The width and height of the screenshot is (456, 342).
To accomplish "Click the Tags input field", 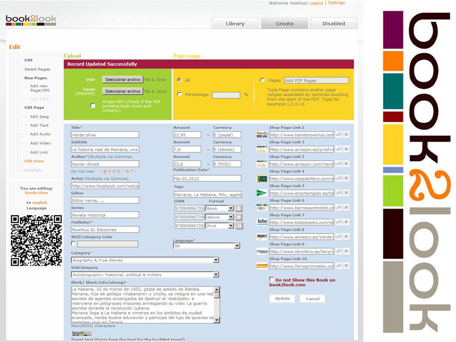I will tap(208, 194).
